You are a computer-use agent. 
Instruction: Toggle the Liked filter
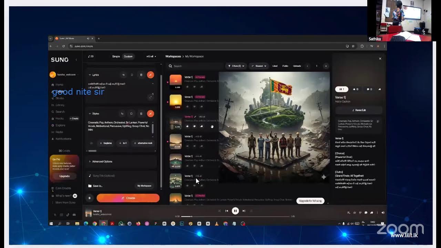275,66
